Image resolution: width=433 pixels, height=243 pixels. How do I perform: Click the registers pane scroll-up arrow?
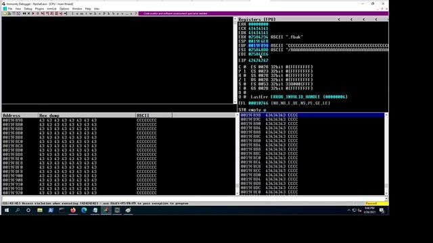pyautogui.click(x=235, y=19)
